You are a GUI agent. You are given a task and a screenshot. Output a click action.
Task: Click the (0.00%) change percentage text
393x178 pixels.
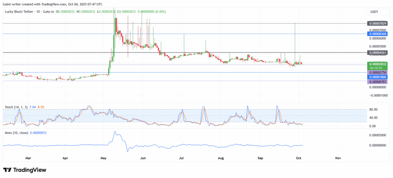[x=161, y=11]
